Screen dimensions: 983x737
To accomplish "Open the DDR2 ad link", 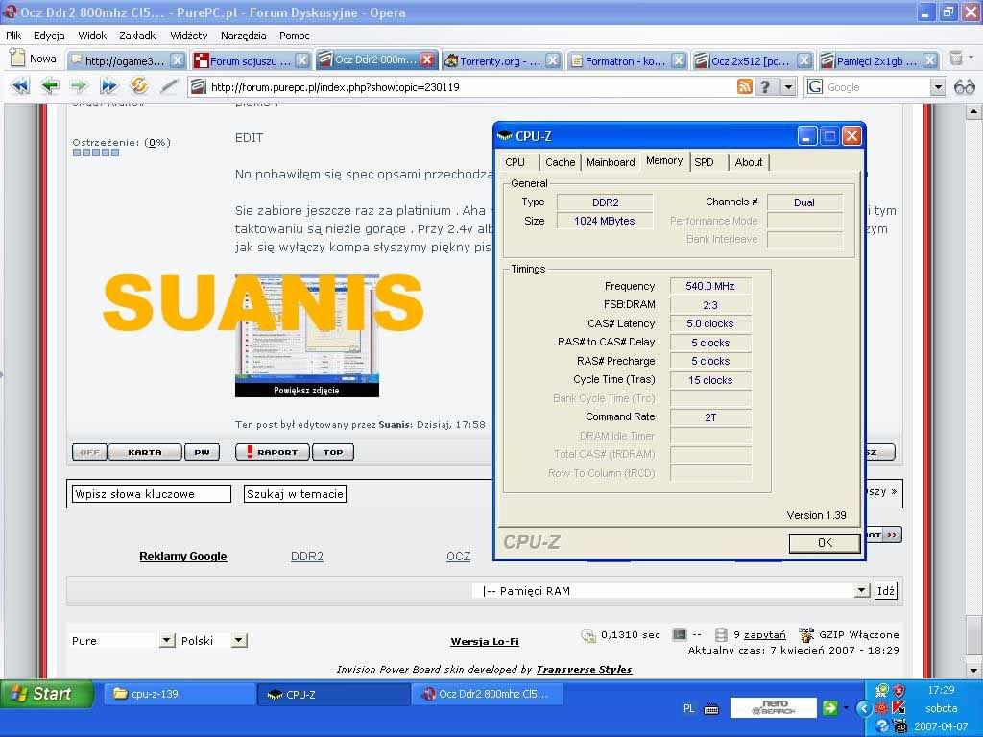I will [x=307, y=556].
